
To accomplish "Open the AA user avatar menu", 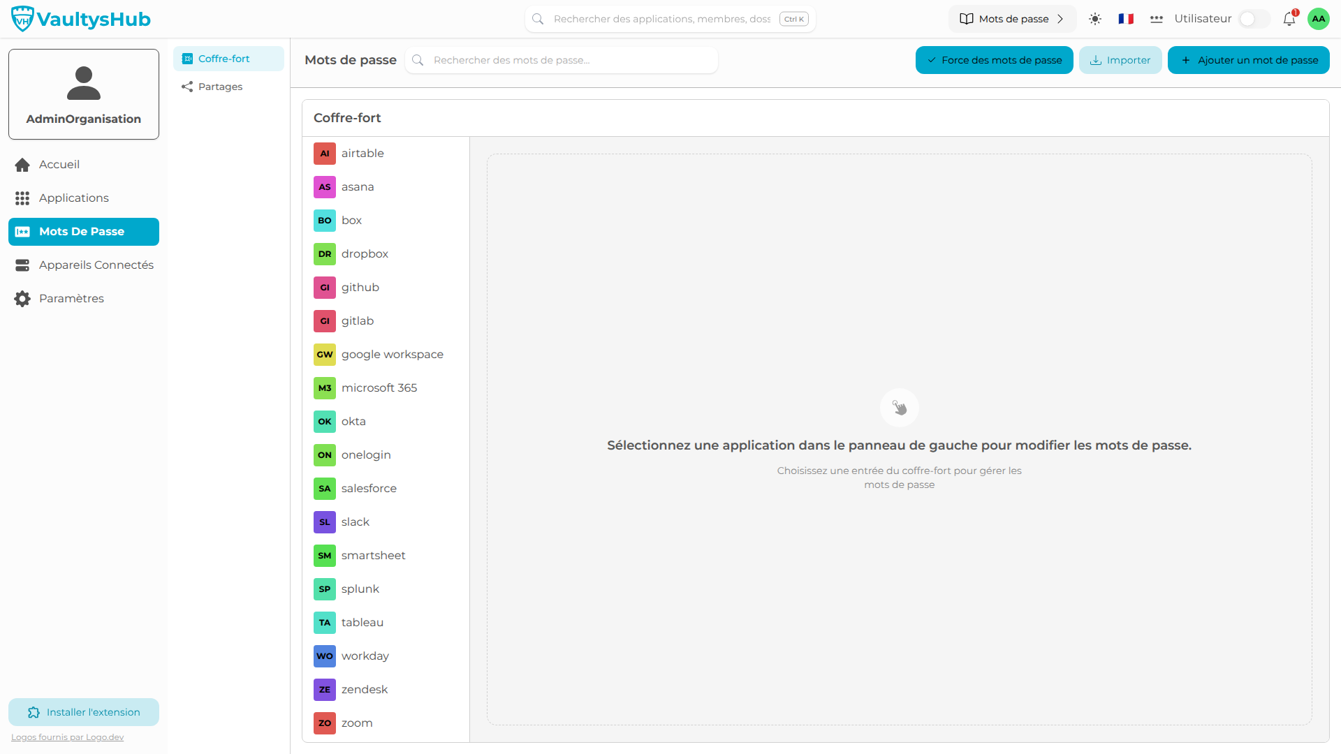I will tap(1319, 19).
